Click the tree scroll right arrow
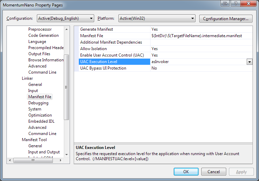This screenshot has height=181, width=259. 61,160
